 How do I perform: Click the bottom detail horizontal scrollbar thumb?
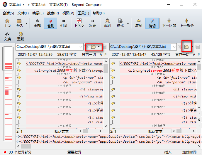[26, 146]
